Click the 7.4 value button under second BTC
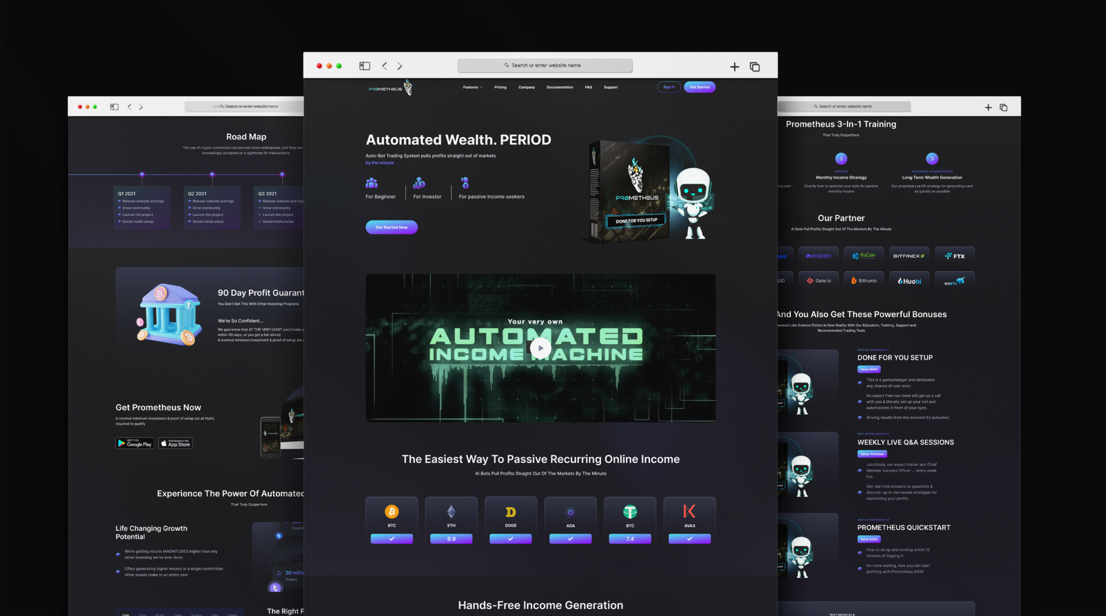Screen dimensions: 1106x616 630,539
